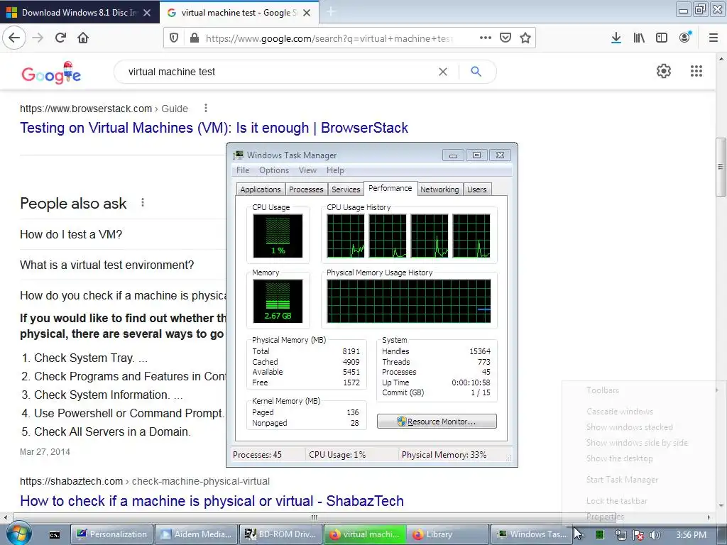Open Firefox Library taskbar button
Image resolution: width=727 pixels, height=545 pixels.
(x=448, y=534)
